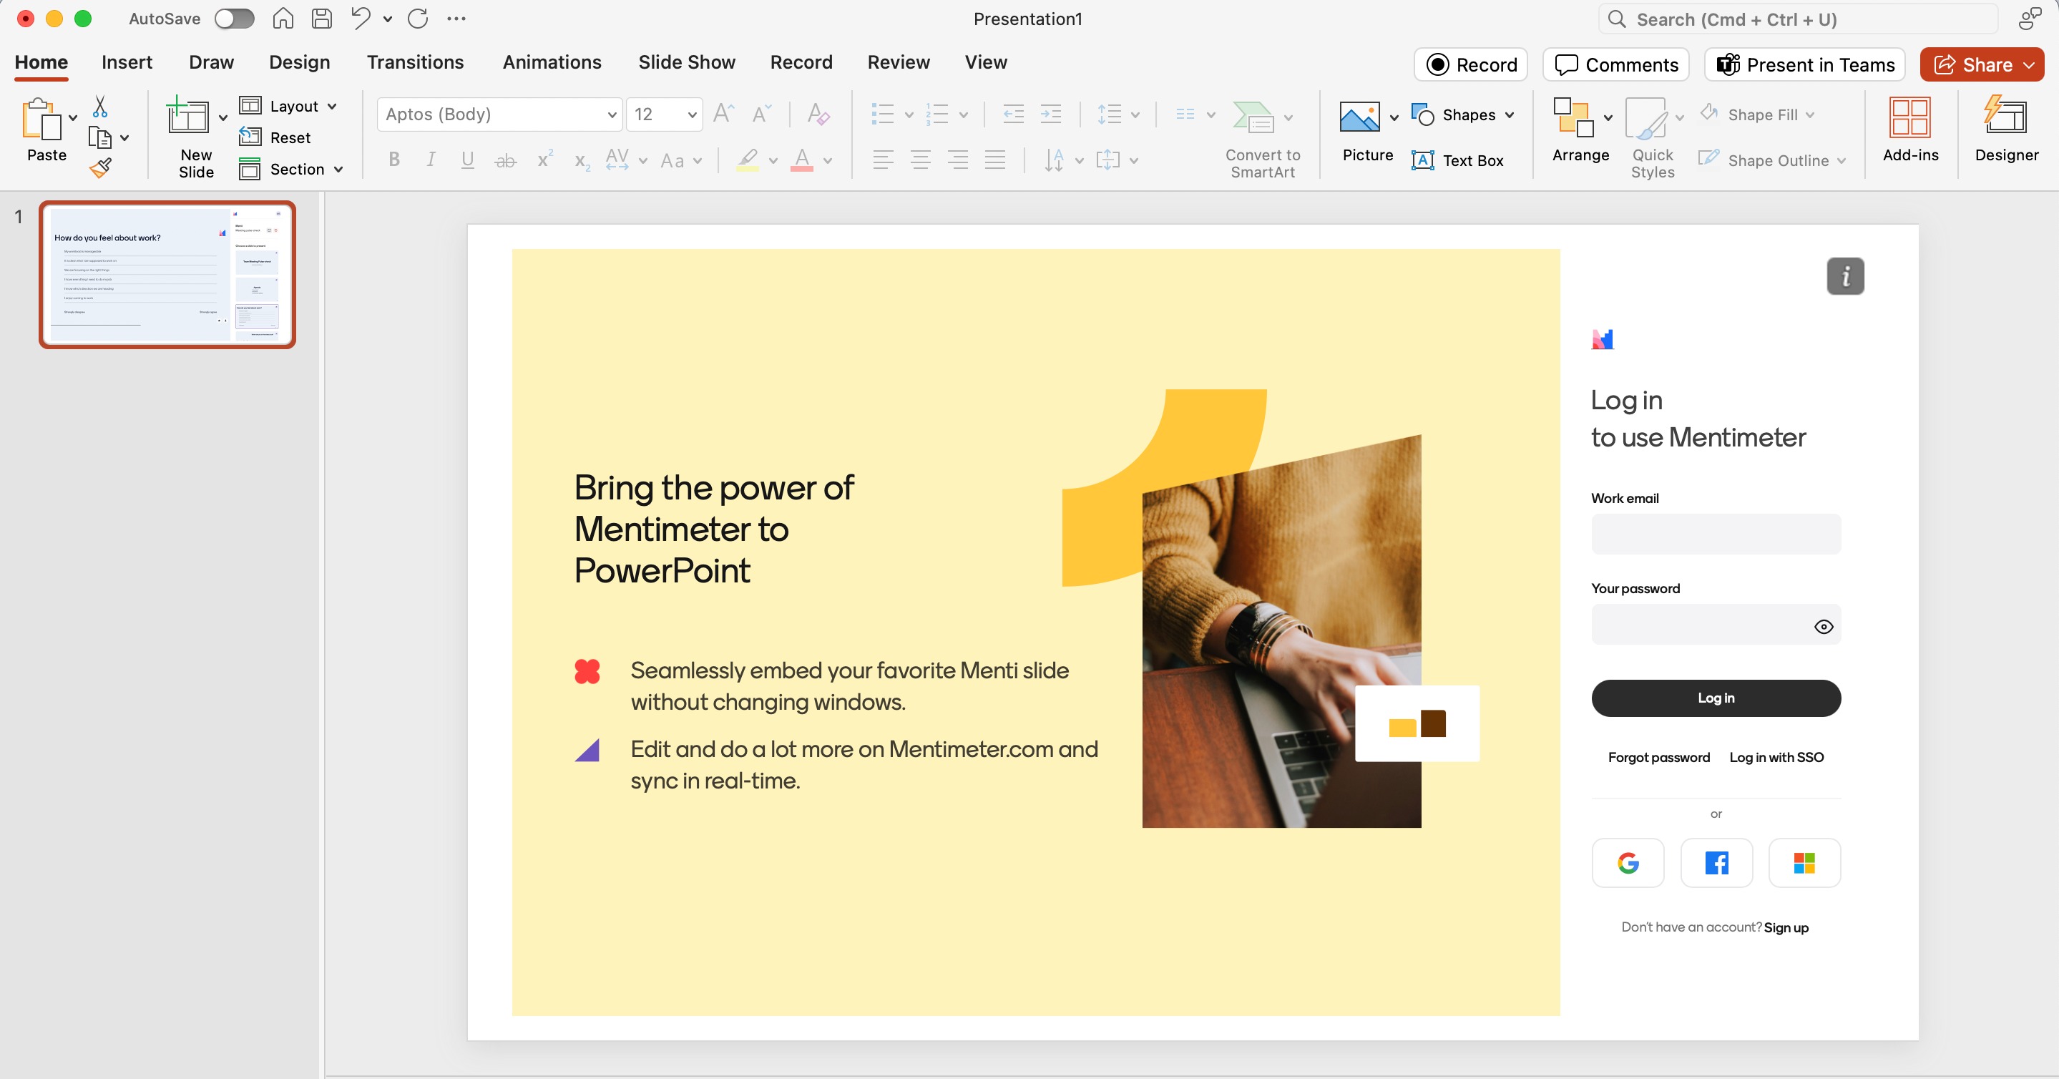Open the Slide Show tab
The image size is (2059, 1079).
(x=686, y=62)
